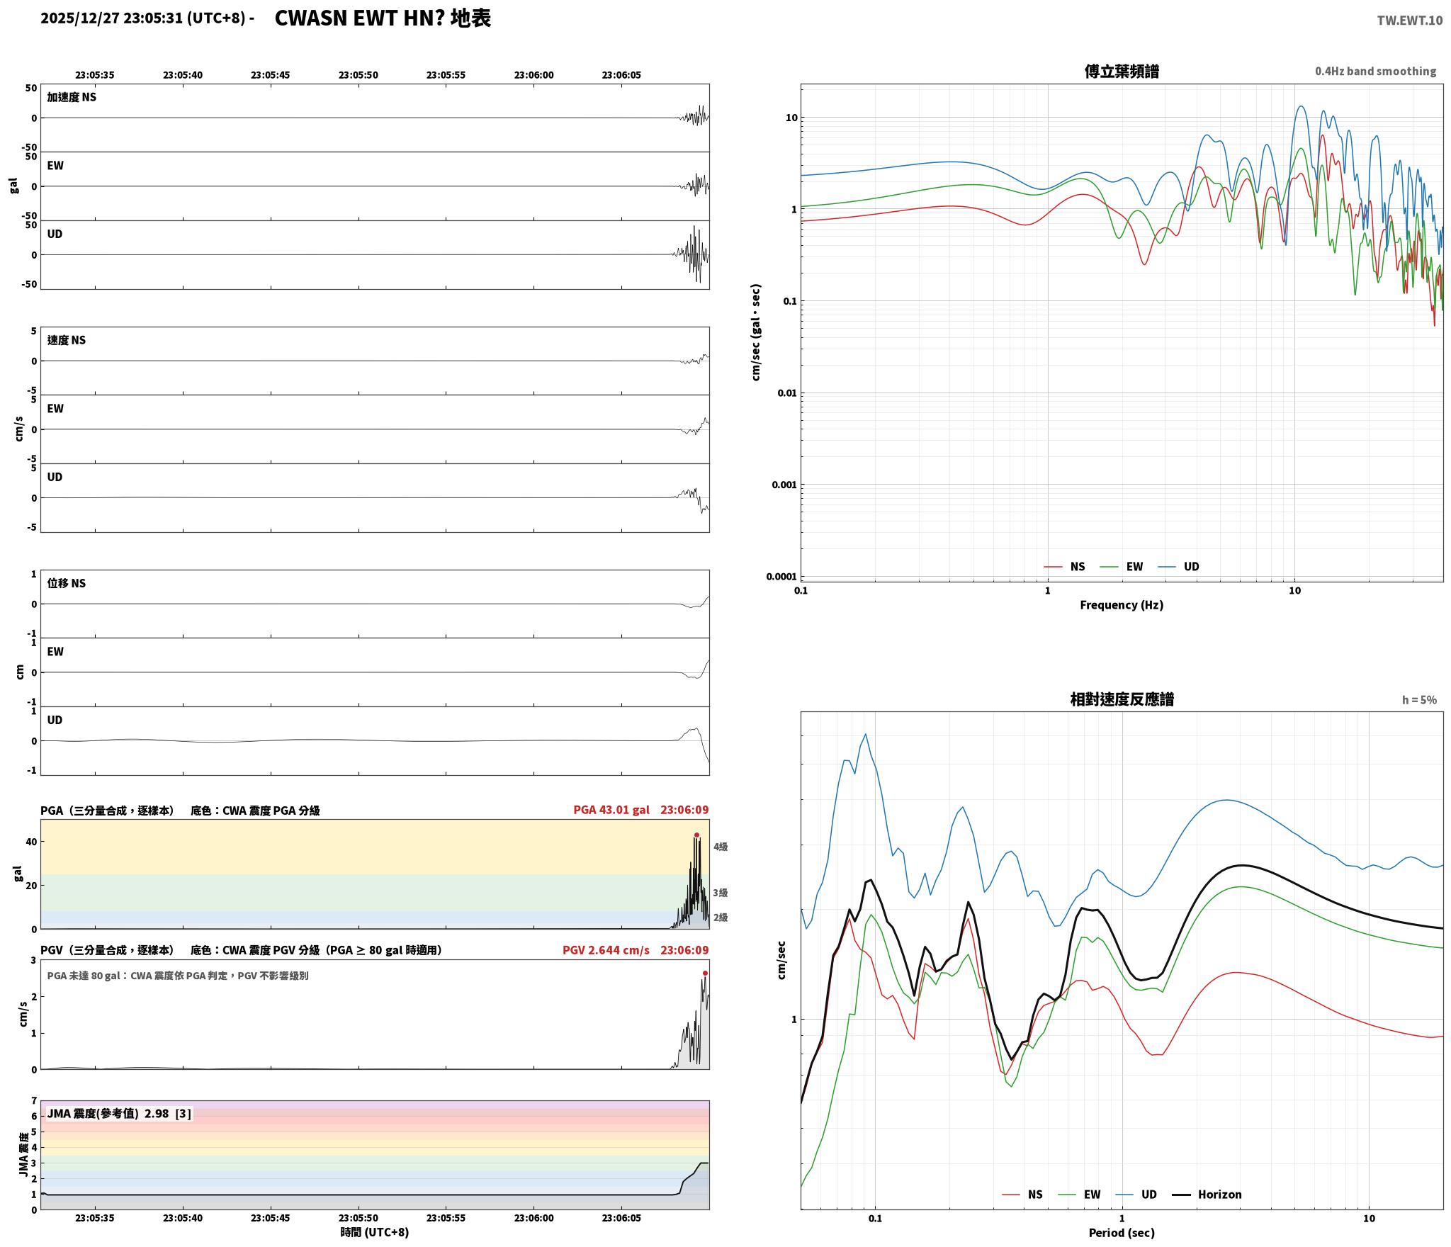Viewport: 1451px width, 1247px height.
Task: Click the UD legend entry in Fourier spectrum
Action: (x=1178, y=566)
